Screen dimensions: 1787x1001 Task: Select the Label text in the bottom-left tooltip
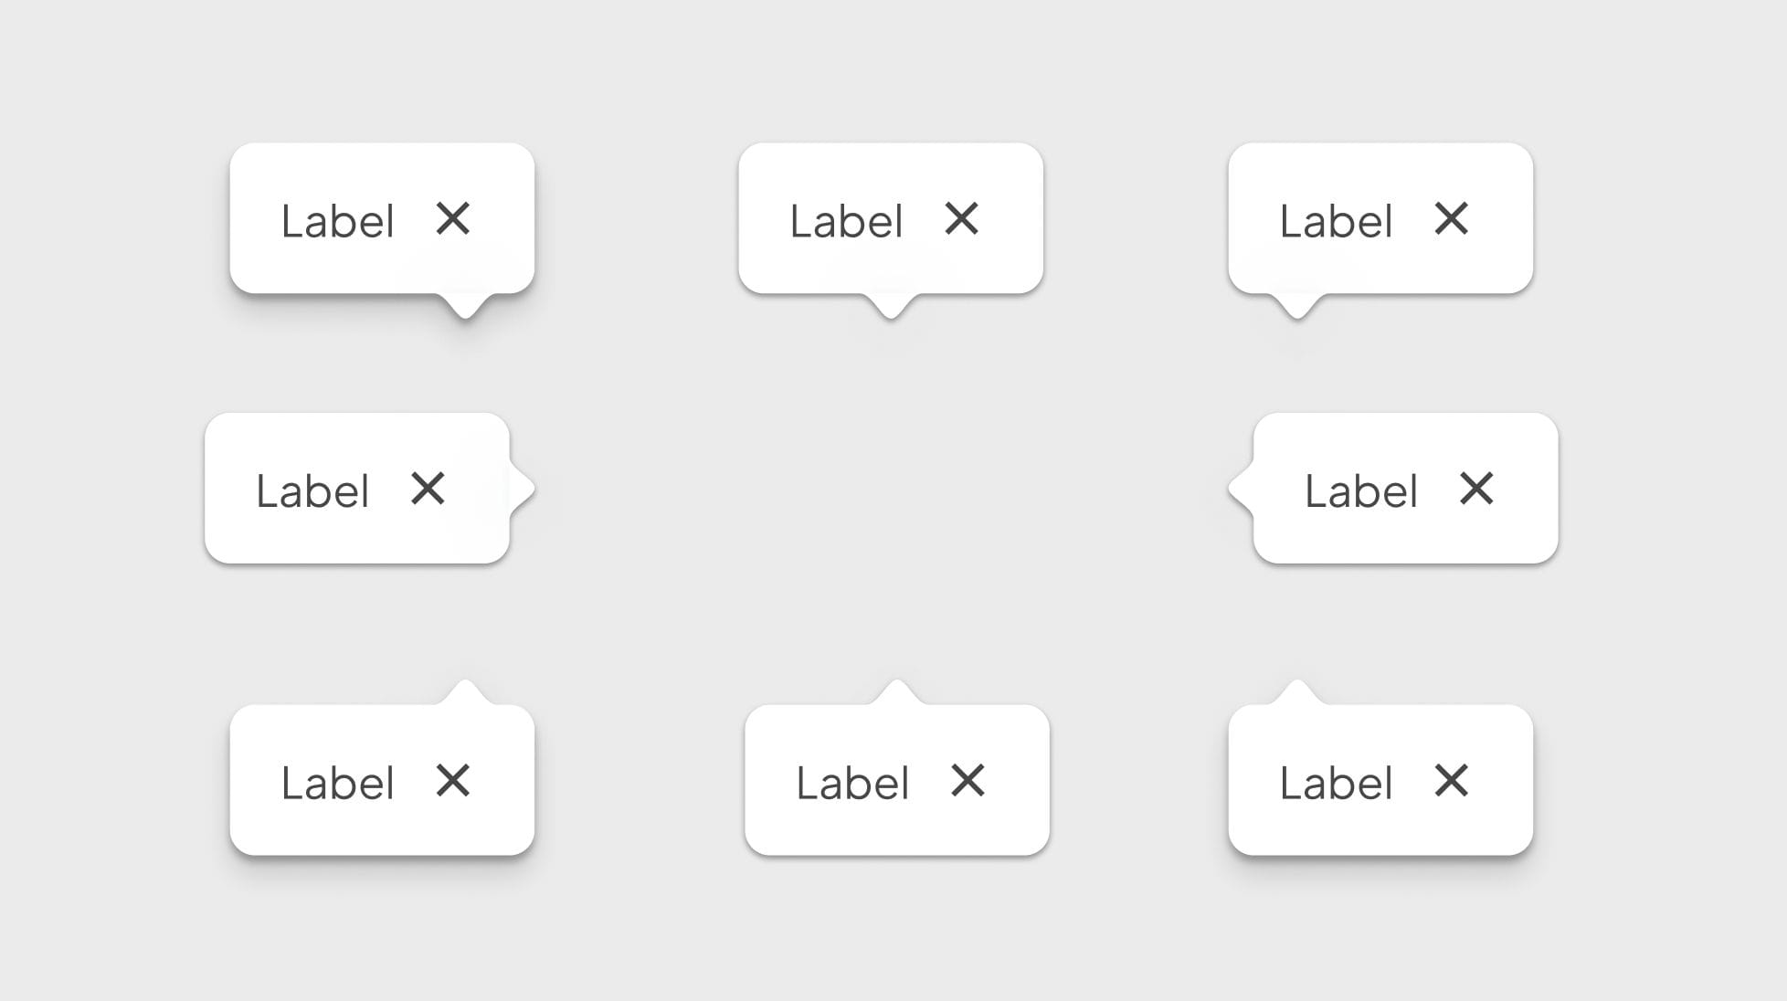(337, 783)
